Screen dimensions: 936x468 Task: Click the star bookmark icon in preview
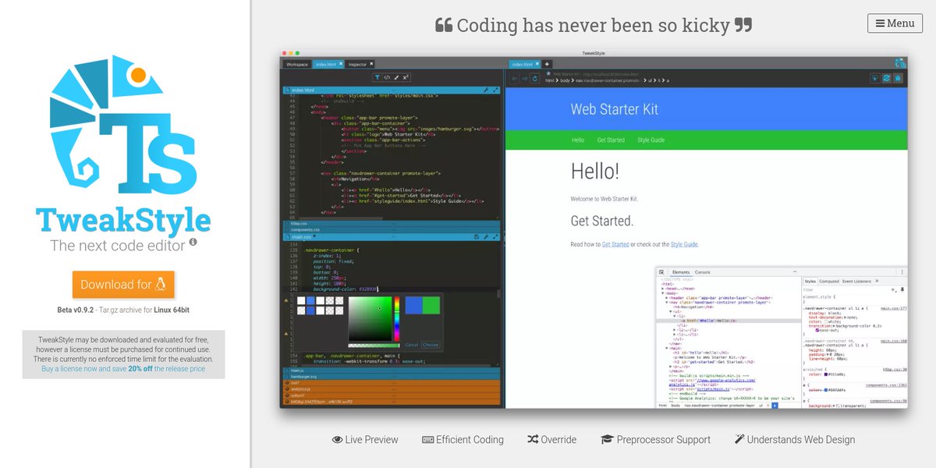(x=548, y=73)
